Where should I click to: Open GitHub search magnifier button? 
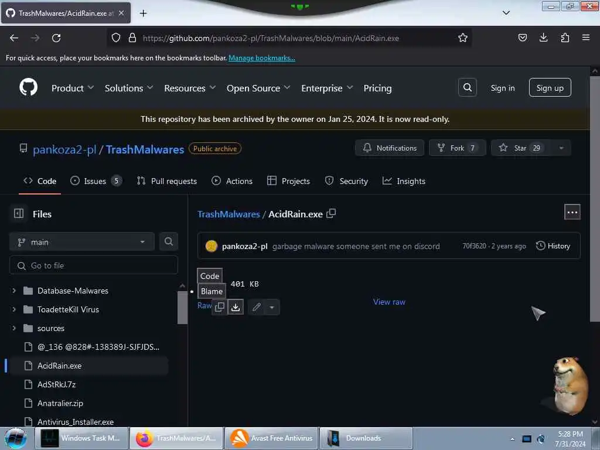point(467,88)
